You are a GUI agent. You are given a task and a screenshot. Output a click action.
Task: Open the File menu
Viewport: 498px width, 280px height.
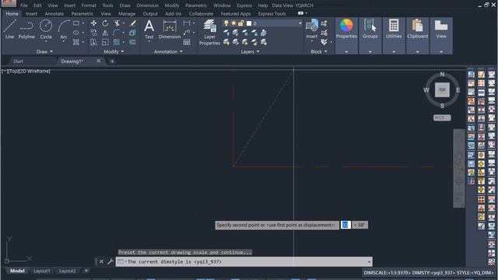pos(24,5)
